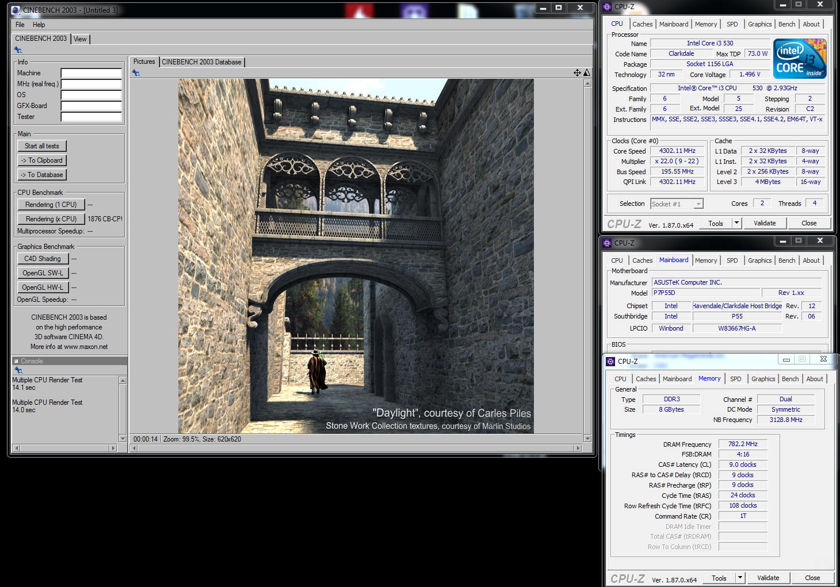Open the Memory tab in the CPU-Z Mainboard window
The image size is (840, 587).
click(705, 260)
